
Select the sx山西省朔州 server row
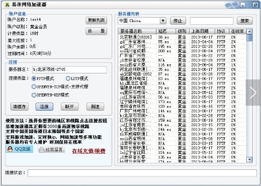click(x=183, y=139)
